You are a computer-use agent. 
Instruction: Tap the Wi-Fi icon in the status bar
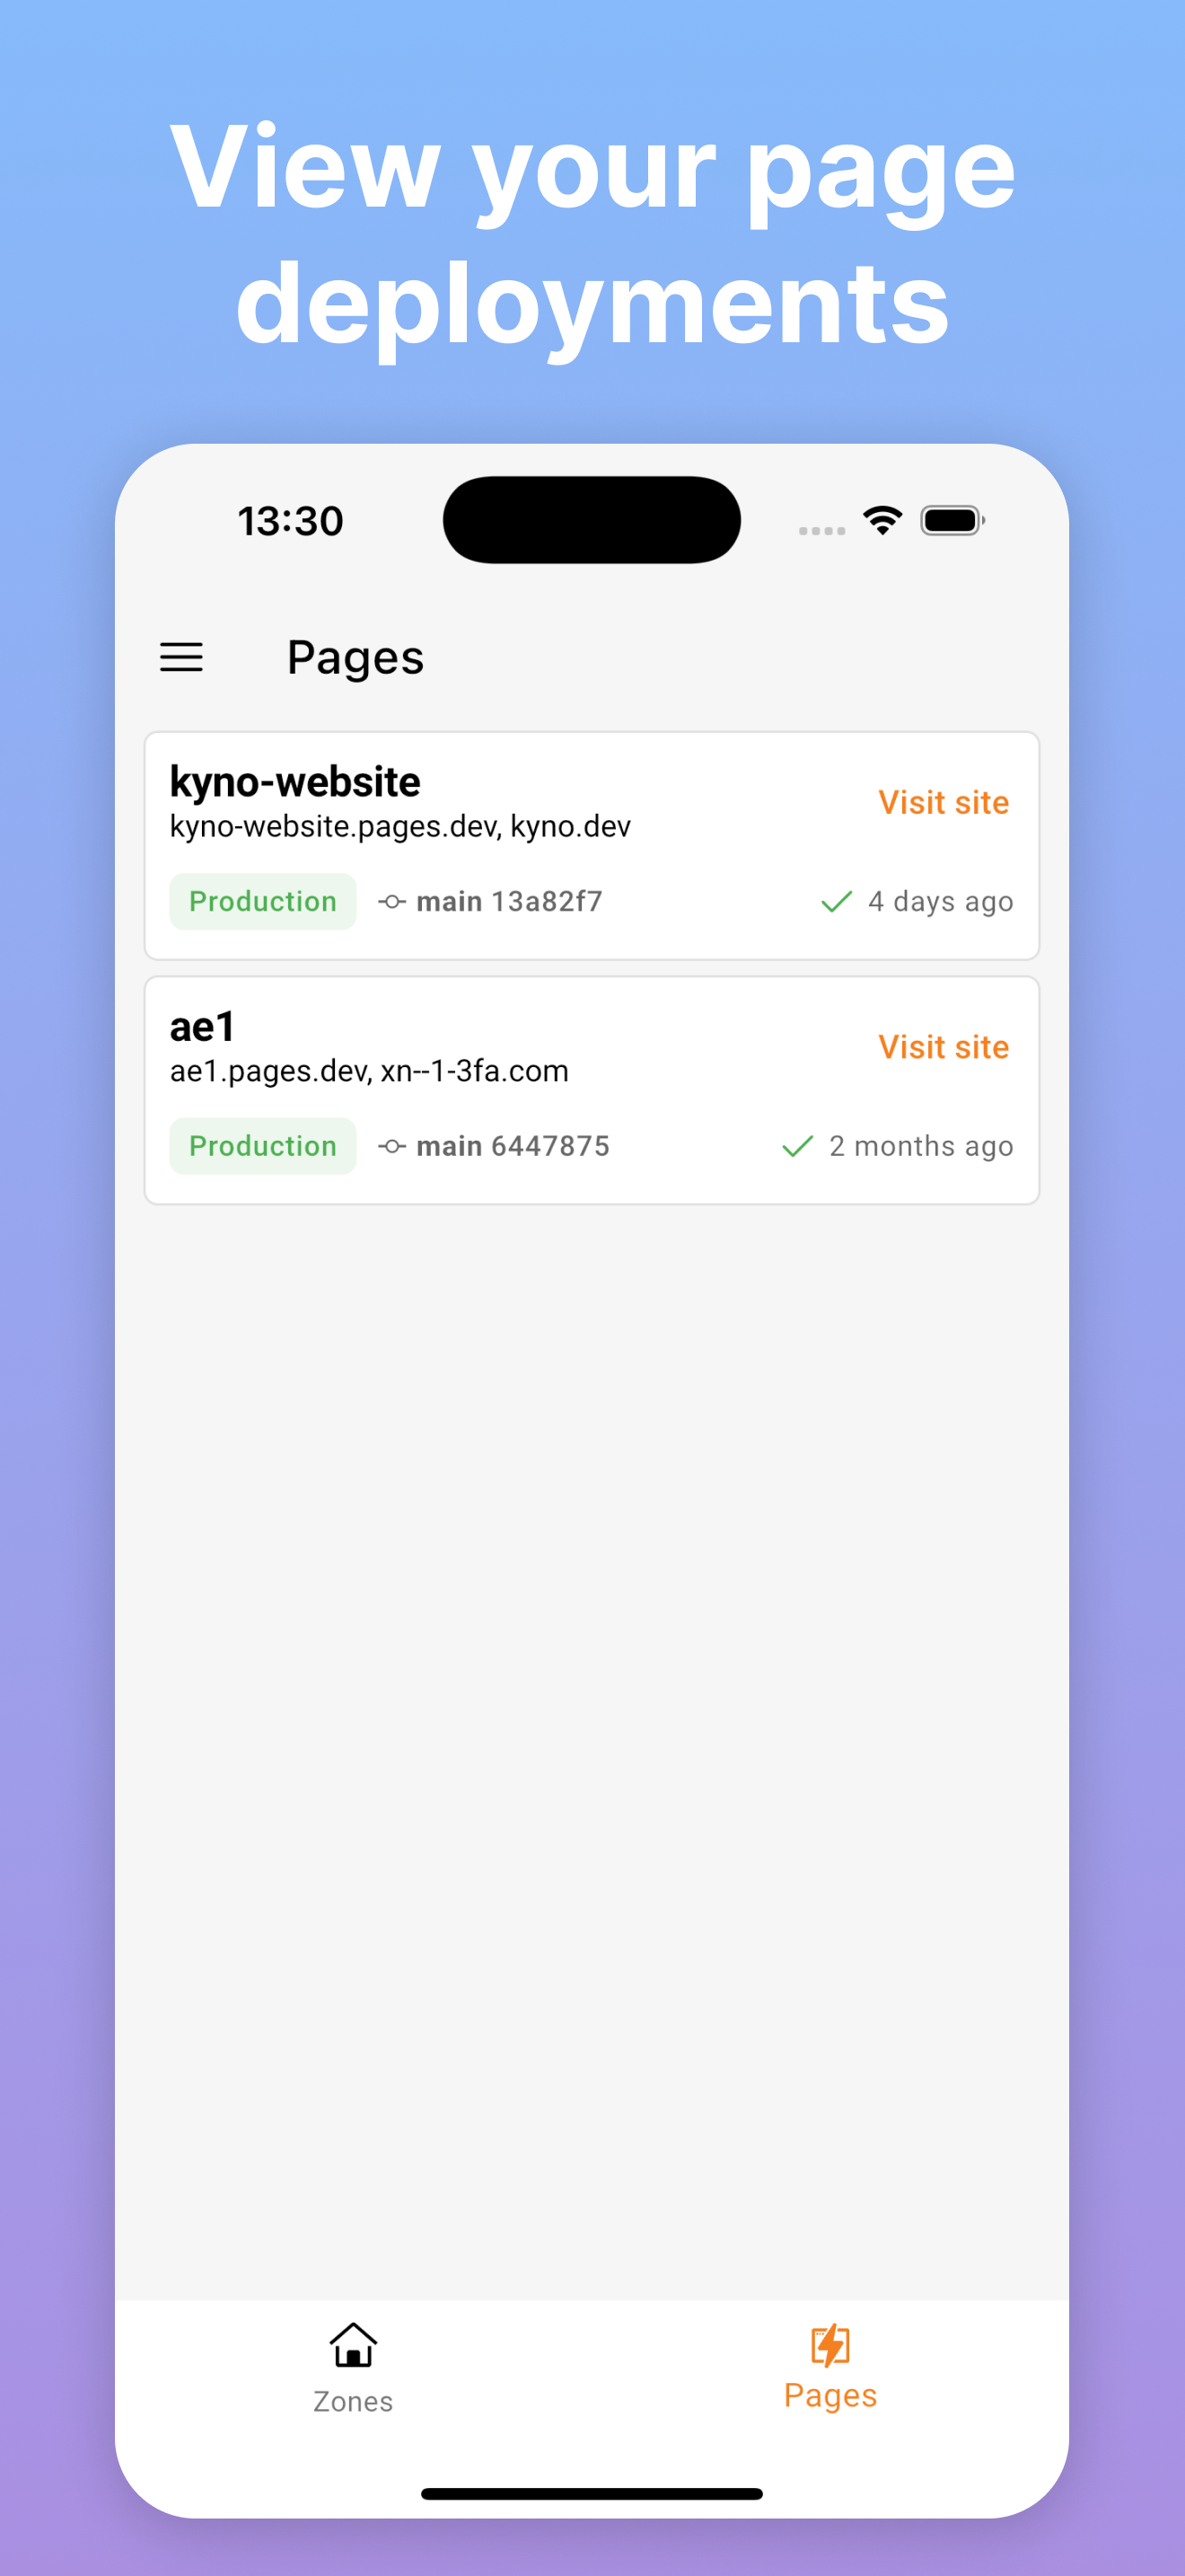tap(882, 519)
